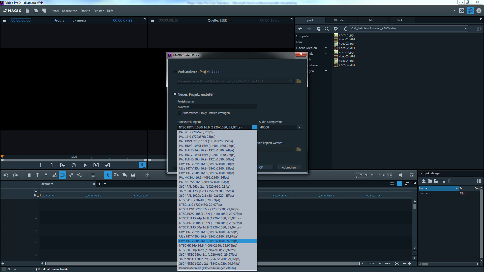Screen dimensions: 484x272
Task: Choose 'Benutzerdefiniert (Filmeinstellungen öffnen)' entry
Action: (x=217, y=268)
